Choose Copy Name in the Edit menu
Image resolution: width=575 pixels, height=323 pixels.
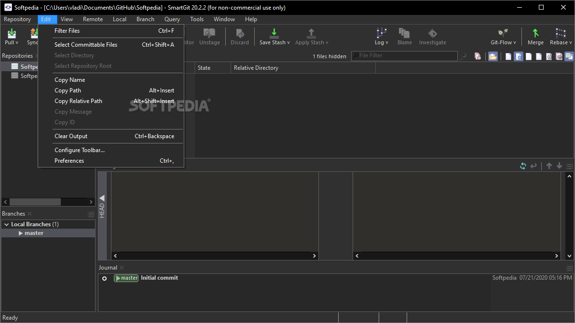point(111,80)
